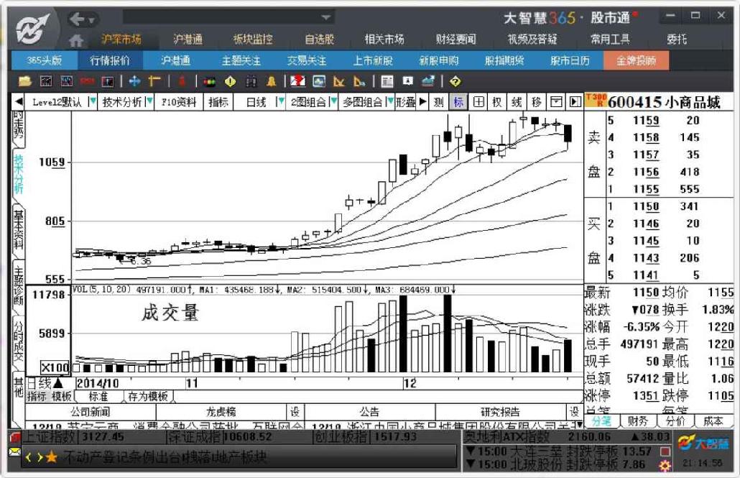Image resolution: width=740 pixels, height=478 pixels.
Task: Click the speech bubble message icon in toolbar
Action: (x=408, y=81)
